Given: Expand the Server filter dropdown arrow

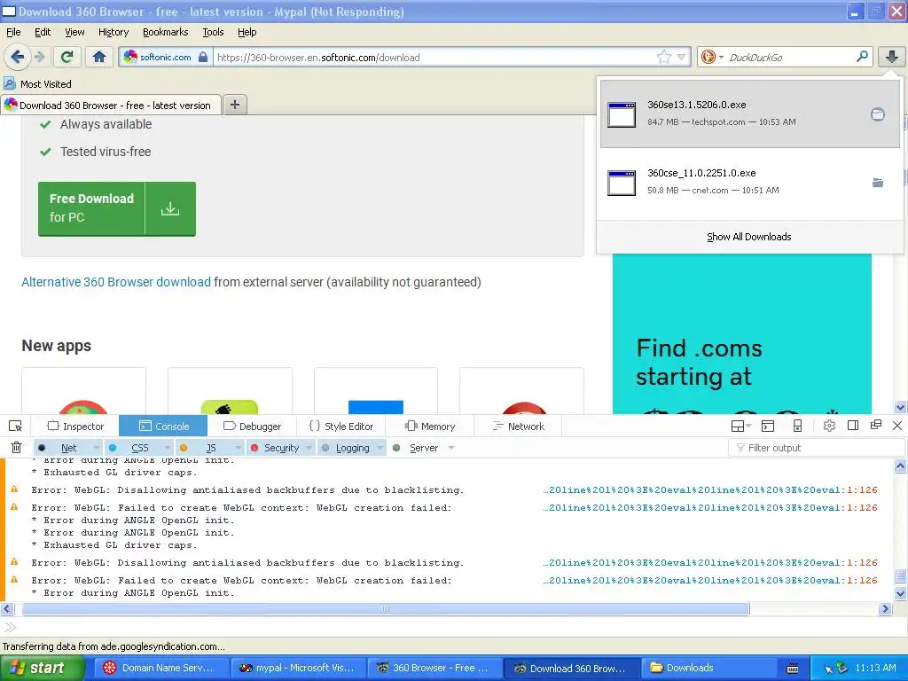Looking at the screenshot, I should click(451, 448).
